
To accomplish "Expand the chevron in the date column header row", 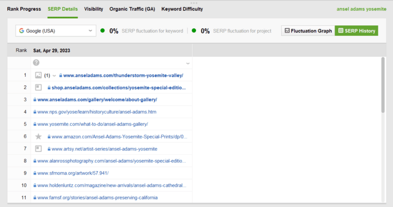I will coord(188,63).
